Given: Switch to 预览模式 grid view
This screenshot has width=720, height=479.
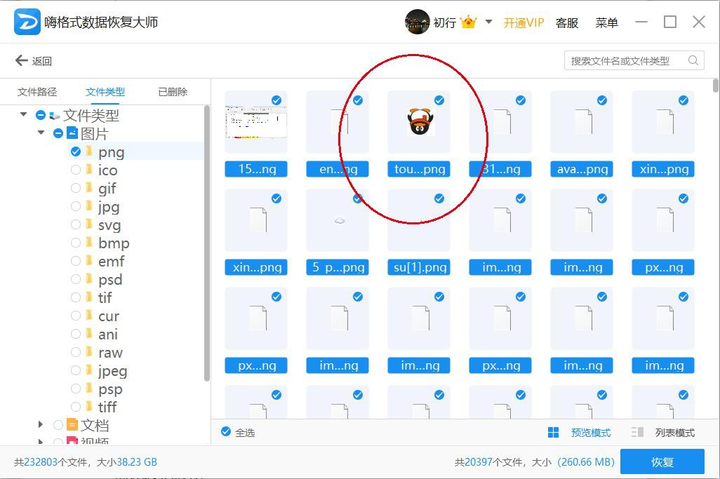Looking at the screenshot, I should click(590, 432).
